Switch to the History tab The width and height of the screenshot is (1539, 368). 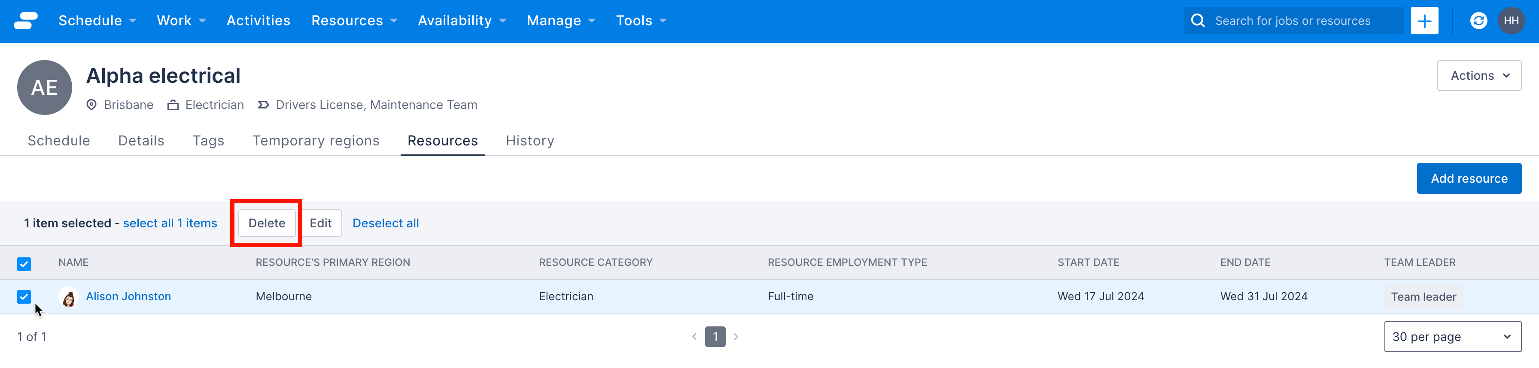[530, 141]
